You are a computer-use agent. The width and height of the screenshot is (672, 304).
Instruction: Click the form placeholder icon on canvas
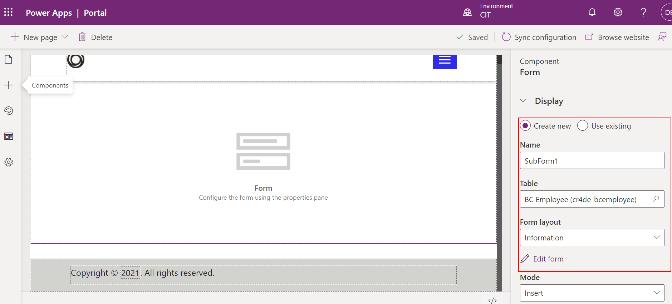tap(263, 151)
